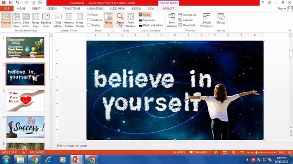
Task: Toggle COMMENTS pane in status bar
Action: 198,152
